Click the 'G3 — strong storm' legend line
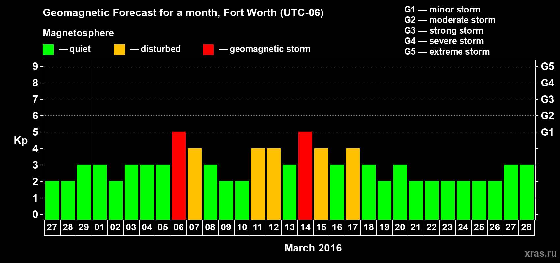The width and height of the screenshot is (560, 263). [444, 31]
